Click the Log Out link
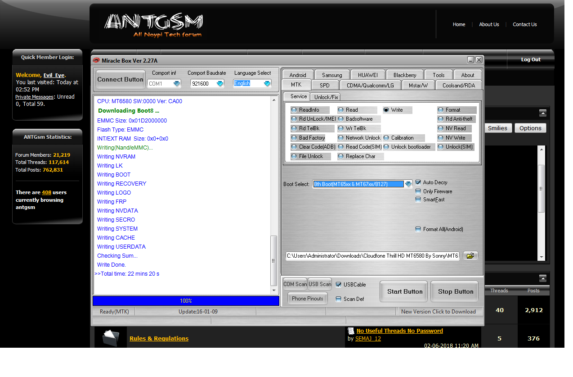This screenshot has height=377, width=573. pos(531,59)
